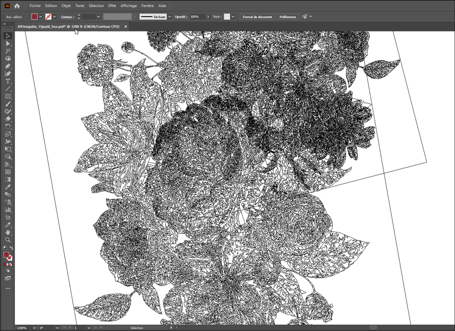Click the Préférences button
The image size is (455, 331).
click(x=288, y=17)
